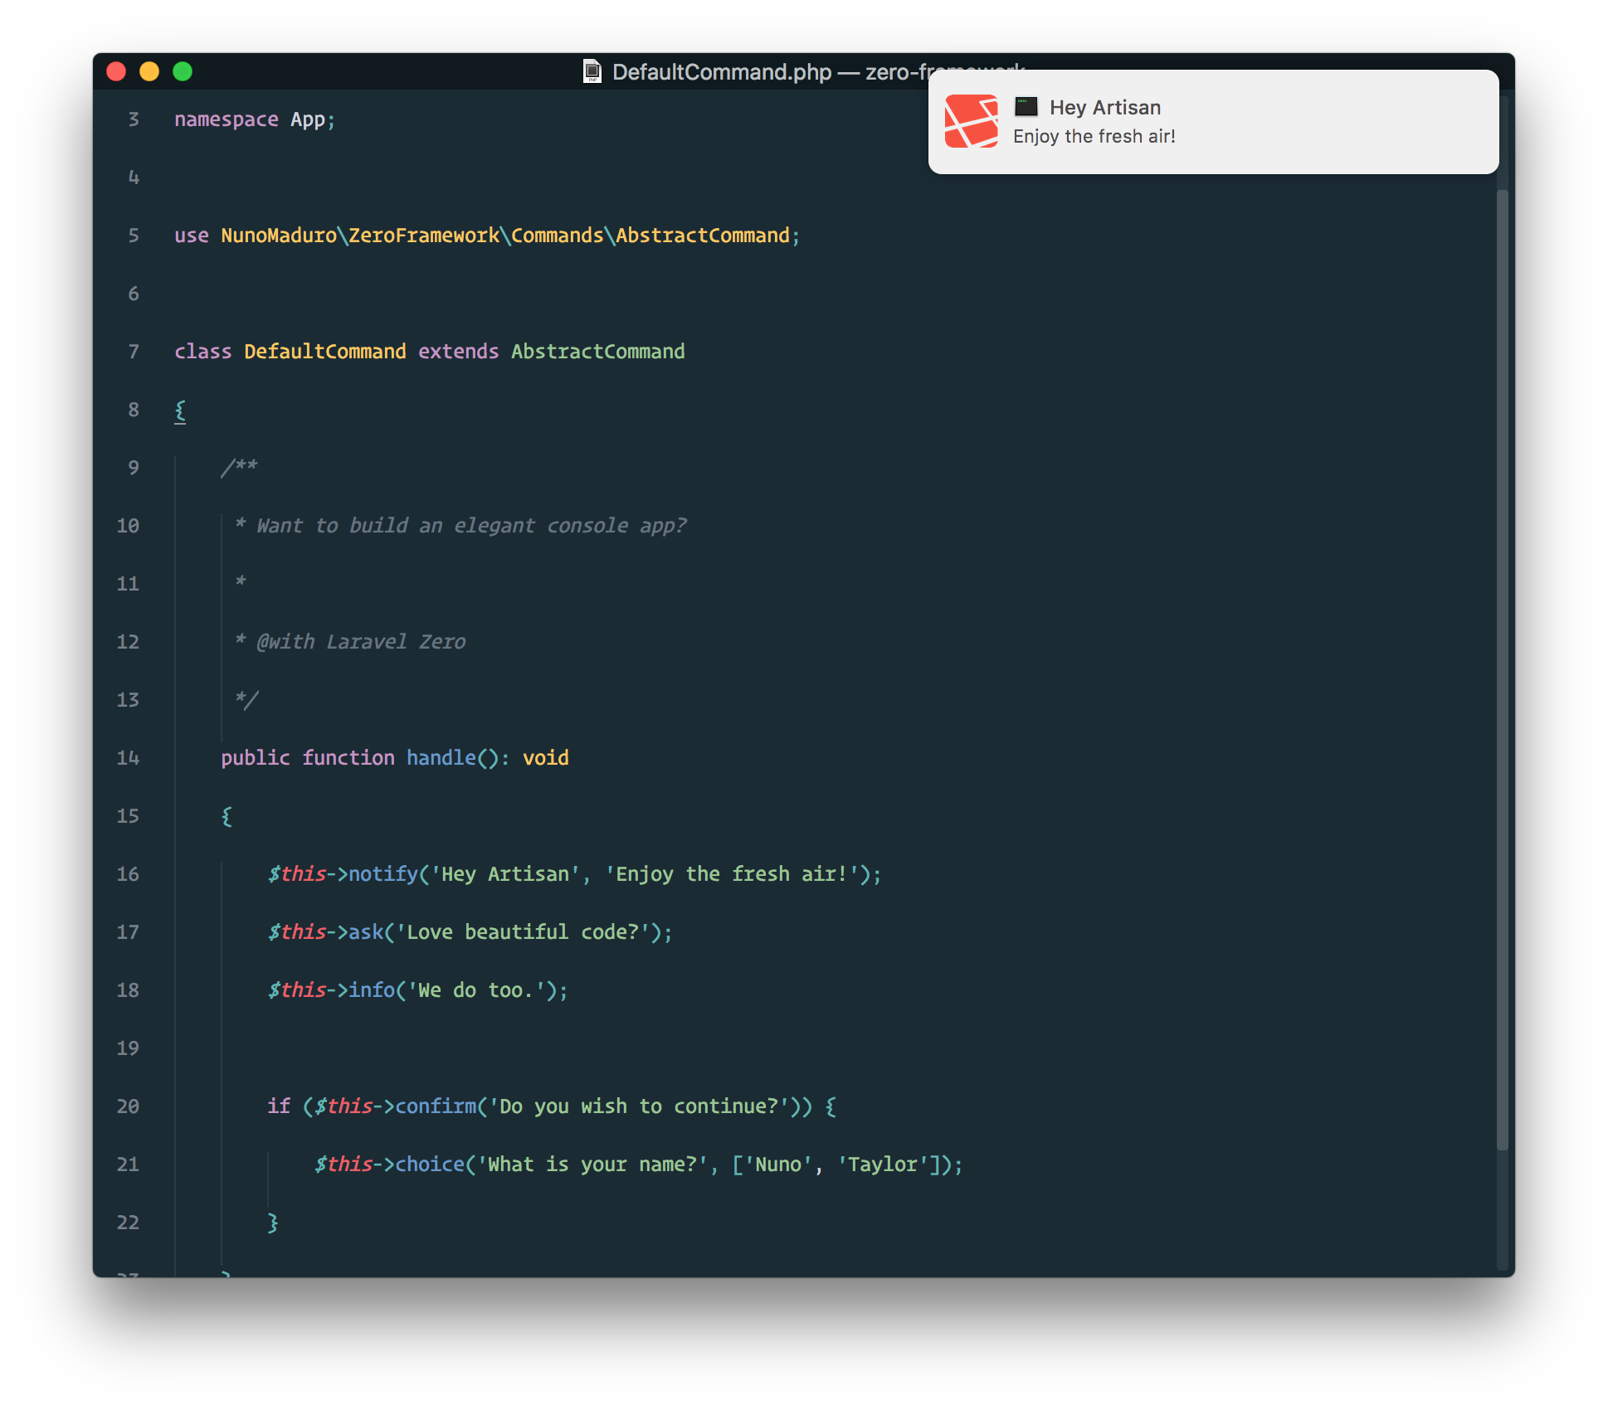This screenshot has height=1410, width=1608.
Task: Click line number 20 in the gutter
Action: click(x=128, y=1106)
